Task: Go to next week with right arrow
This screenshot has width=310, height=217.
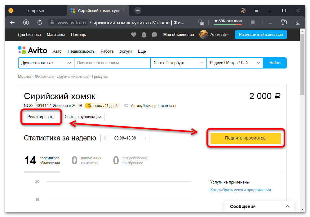Action: (x=145, y=138)
